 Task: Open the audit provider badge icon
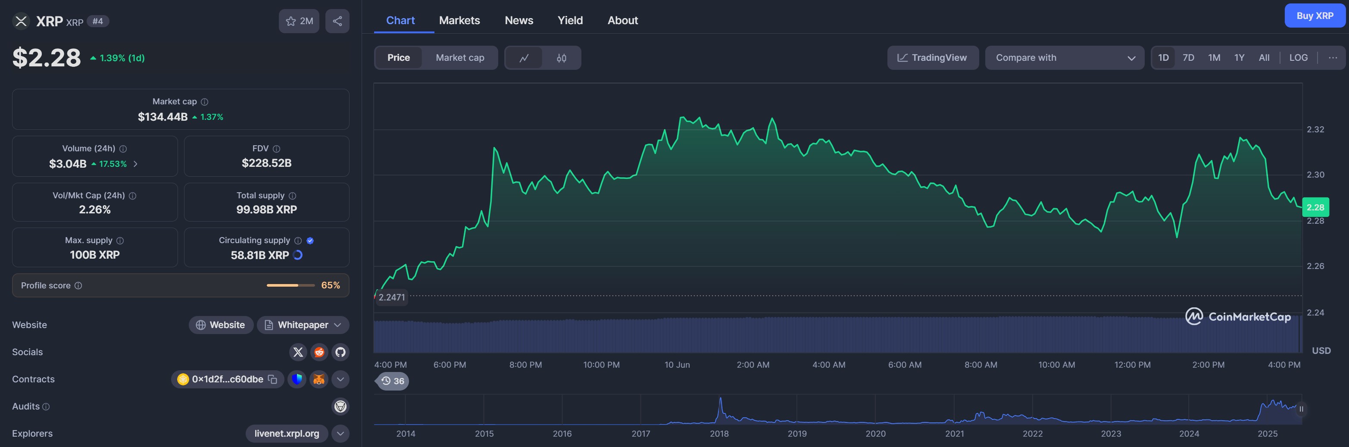pos(340,406)
